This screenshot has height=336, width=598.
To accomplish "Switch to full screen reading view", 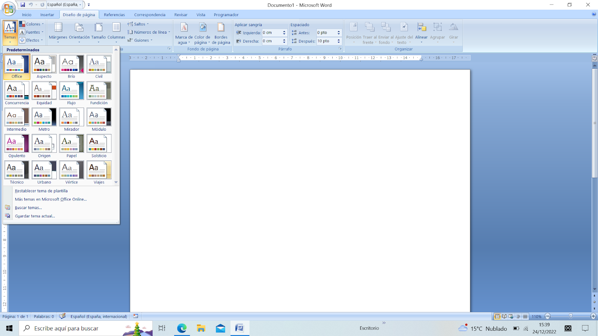I will pyautogui.click(x=504, y=317).
